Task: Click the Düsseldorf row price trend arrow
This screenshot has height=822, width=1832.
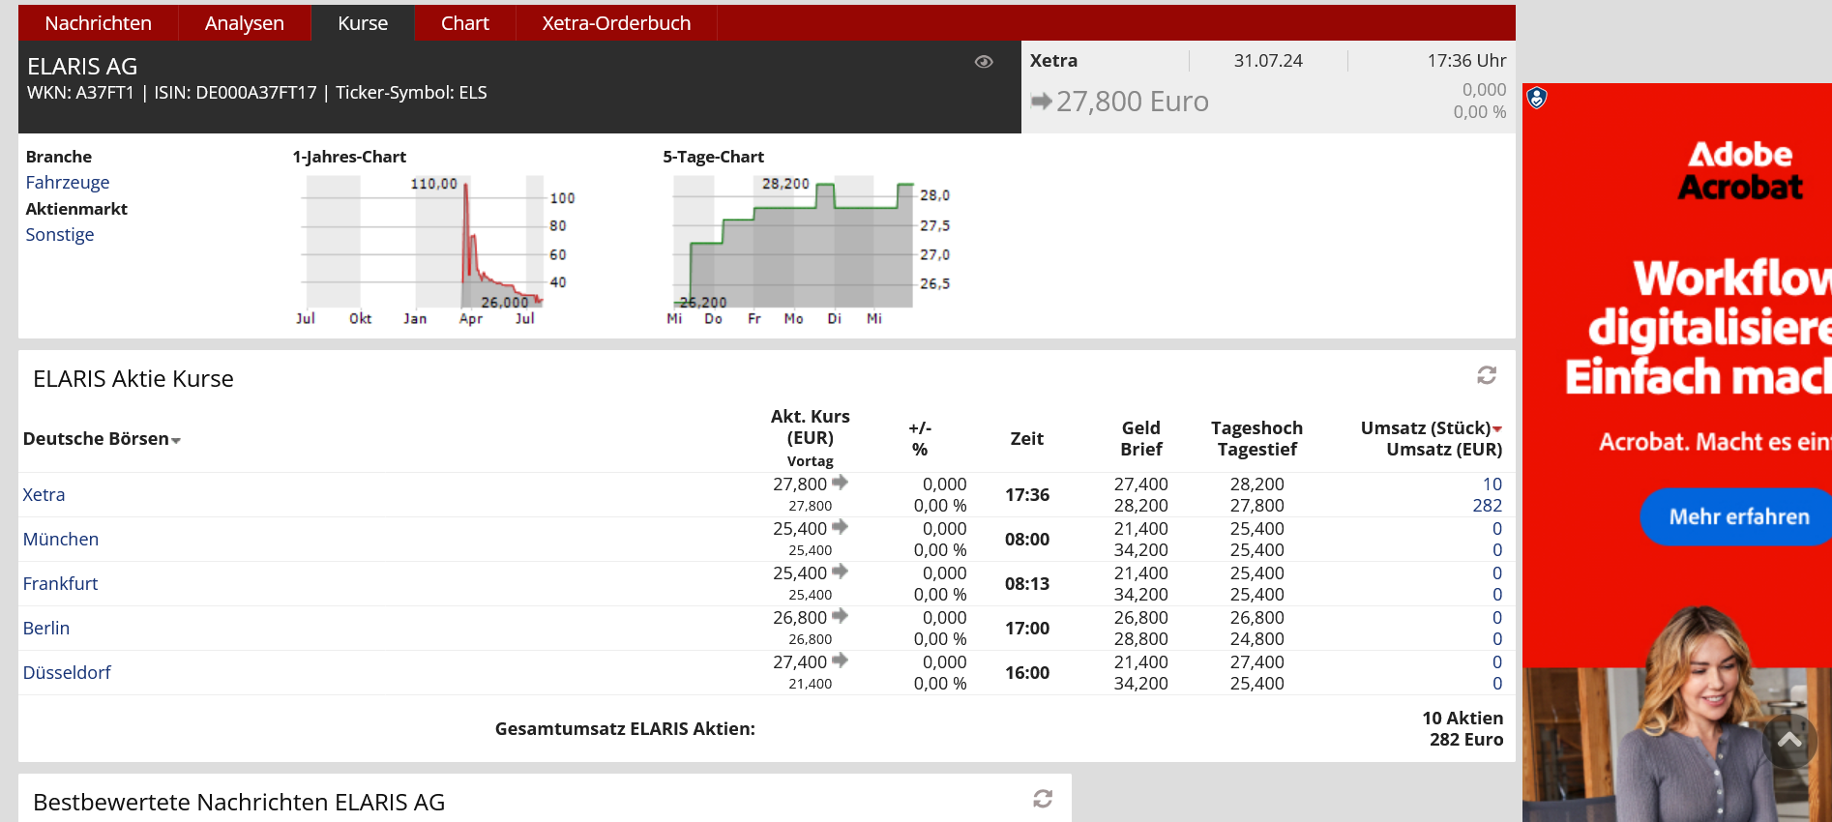Action: point(840,661)
